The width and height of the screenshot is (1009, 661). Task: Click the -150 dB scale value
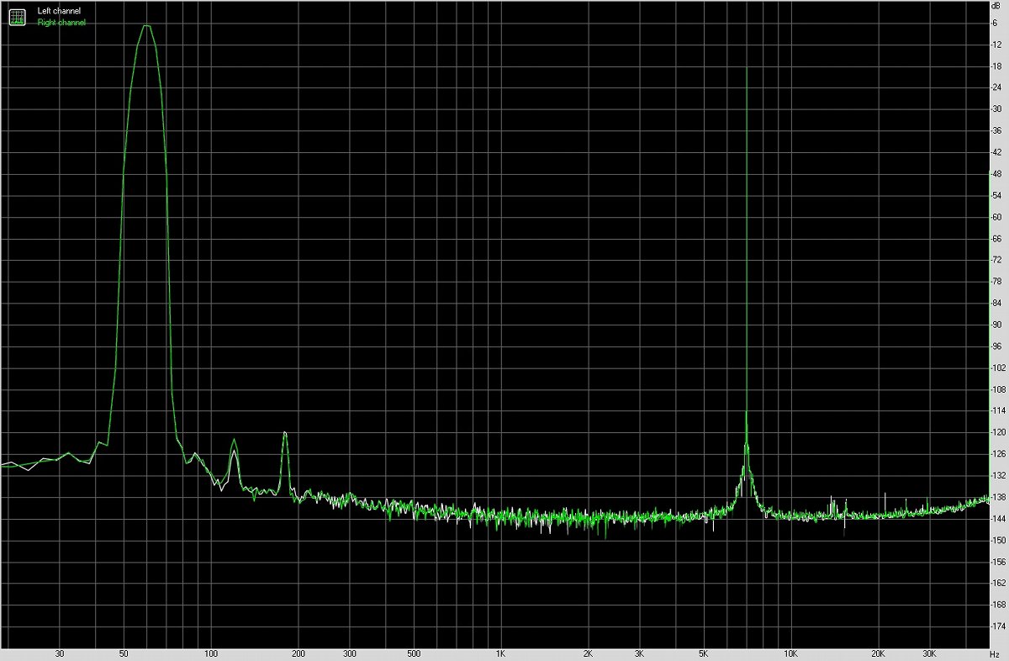998,540
